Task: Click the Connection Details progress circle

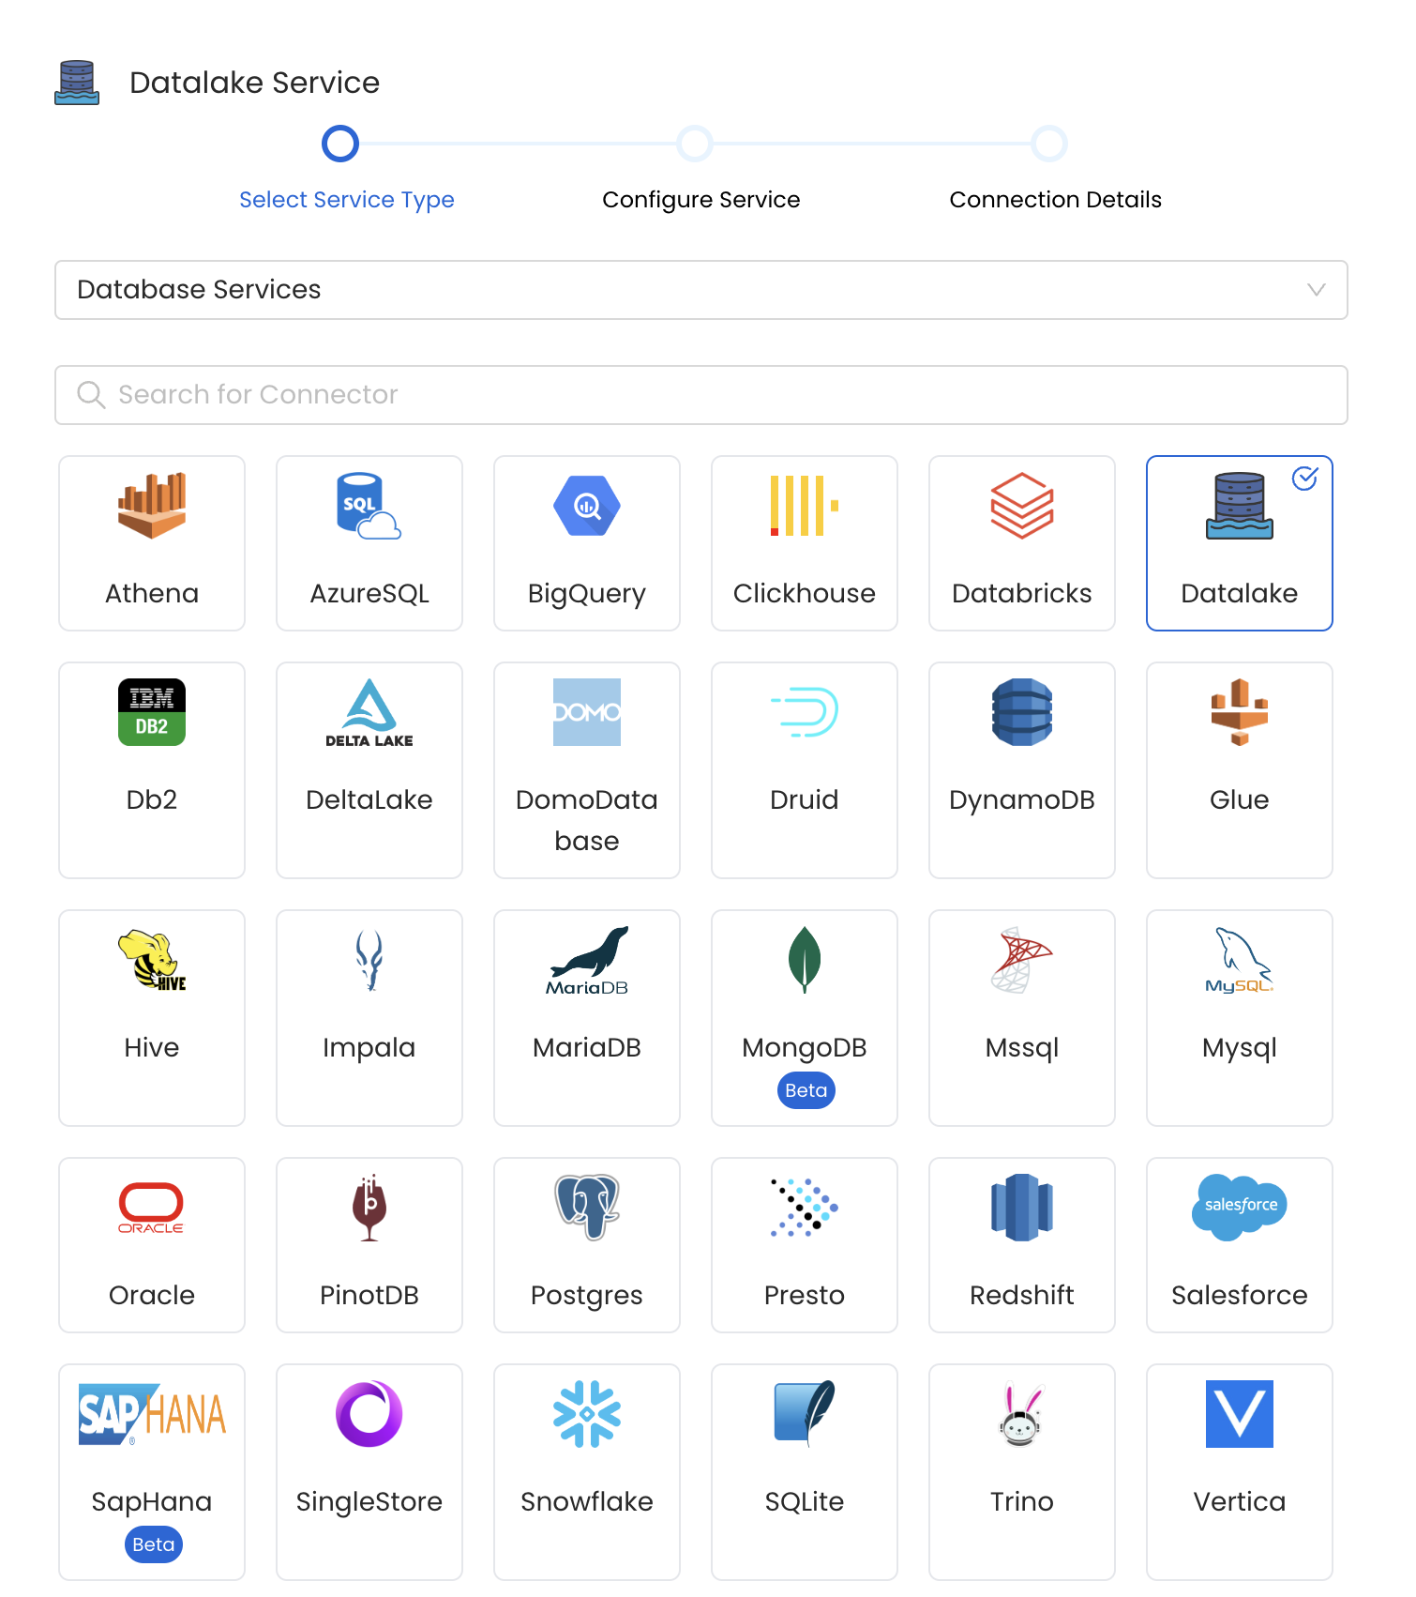Action: pos(1049,144)
